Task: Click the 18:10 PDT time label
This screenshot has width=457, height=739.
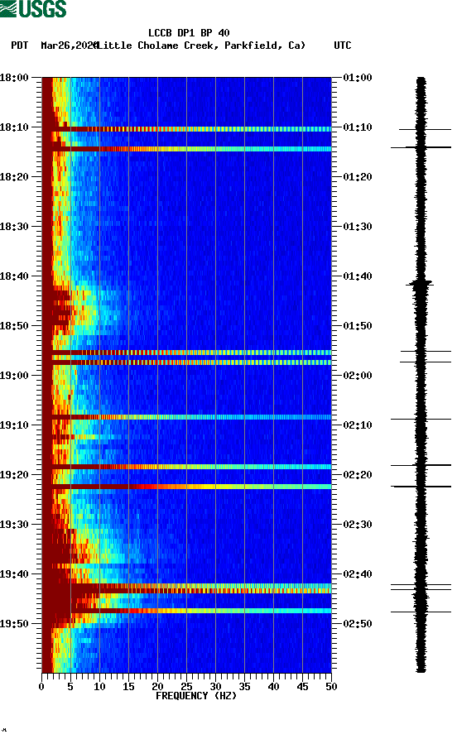Action: pyautogui.click(x=14, y=127)
